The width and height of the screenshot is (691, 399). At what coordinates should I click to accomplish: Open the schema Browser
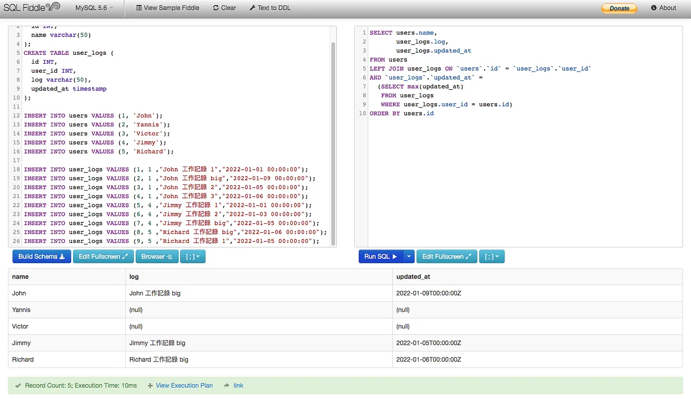pyautogui.click(x=157, y=256)
